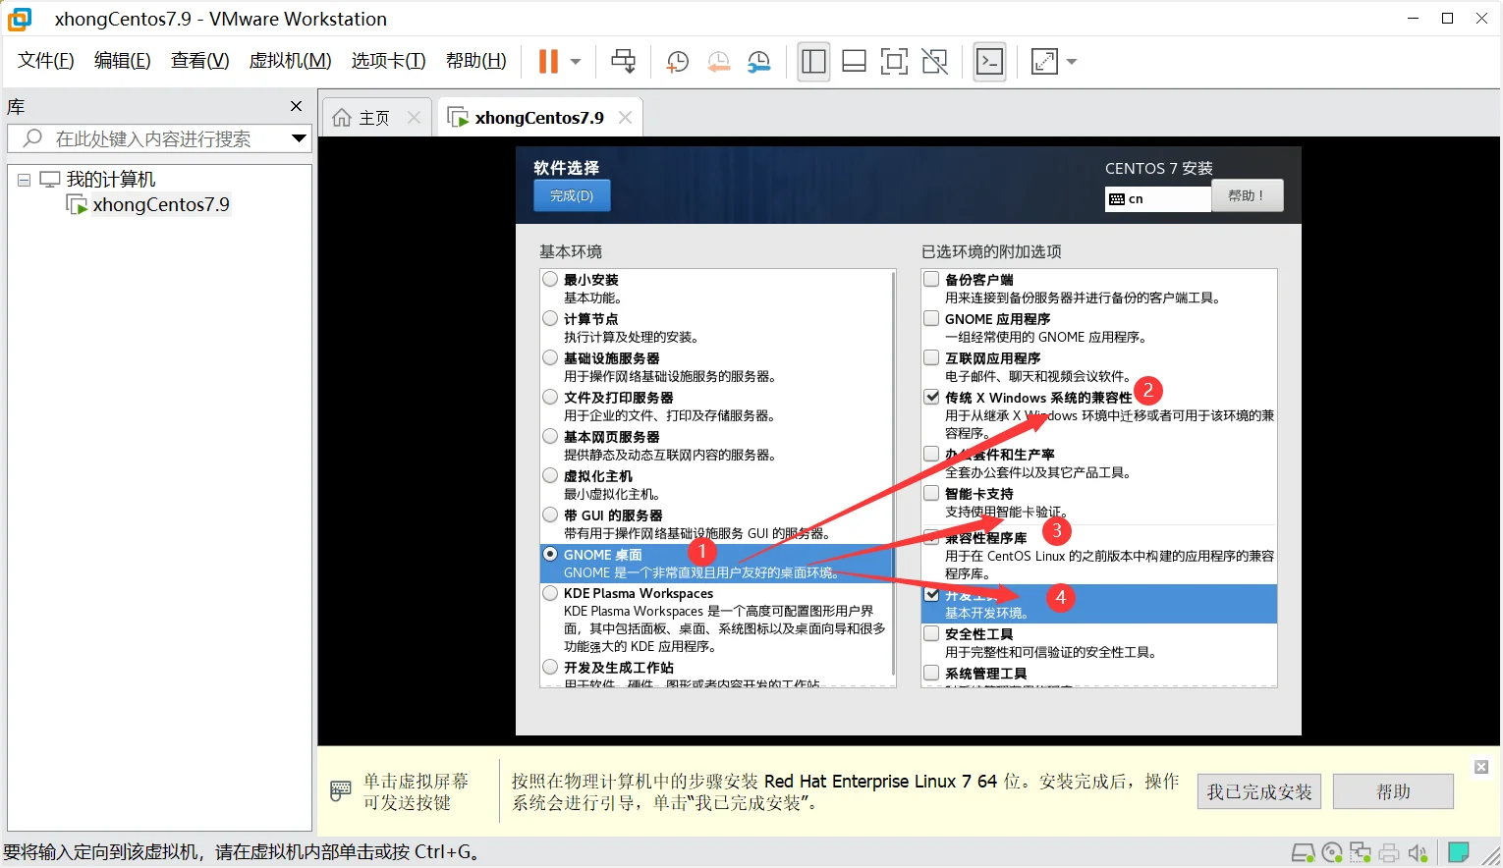
Task: Collapse the 我的计算机 tree node
Action: [24, 180]
